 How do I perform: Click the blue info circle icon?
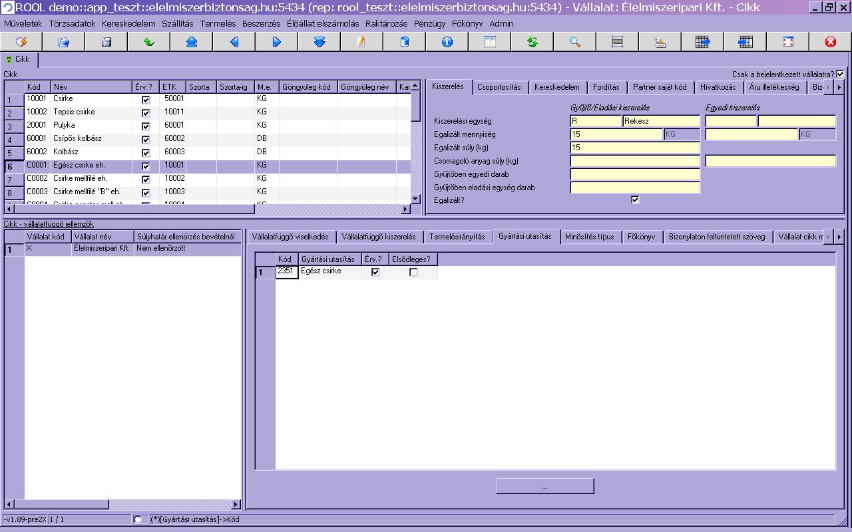[x=447, y=42]
